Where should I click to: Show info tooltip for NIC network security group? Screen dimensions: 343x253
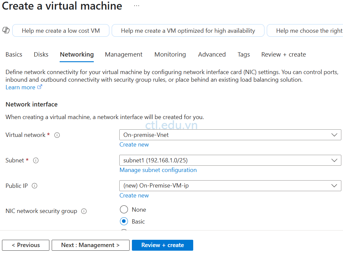84,211
